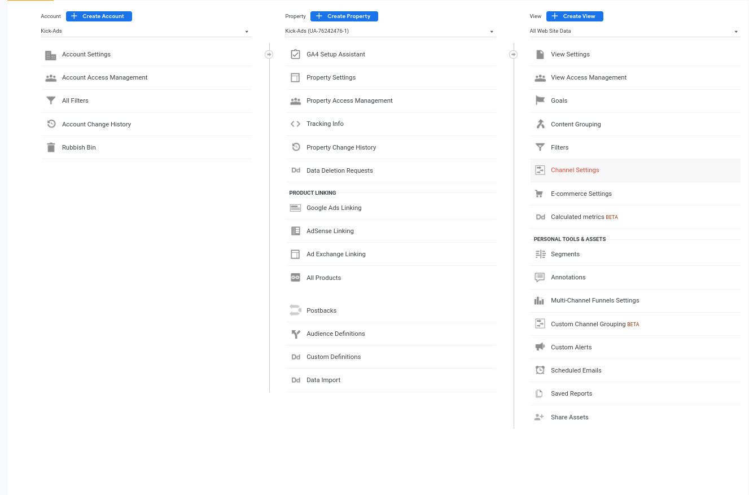Click the Account Change History clock icon
This screenshot has width=749, height=495.
[x=51, y=124]
